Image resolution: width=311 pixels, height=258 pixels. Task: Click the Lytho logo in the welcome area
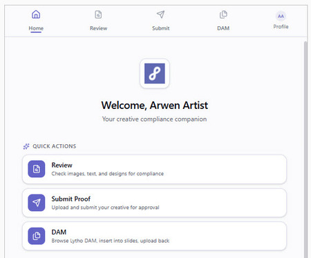pos(155,73)
